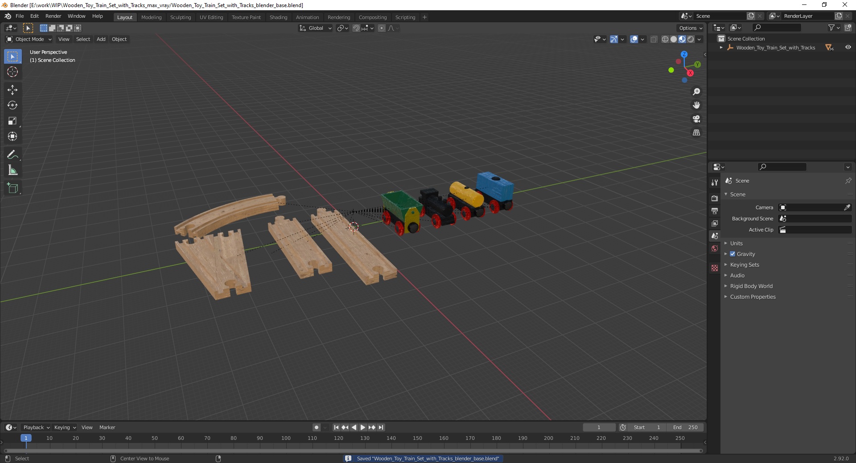The height and width of the screenshot is (463, 856).
Task: Switch perspective/orthographic grid icon
Action: coord(696,133)
